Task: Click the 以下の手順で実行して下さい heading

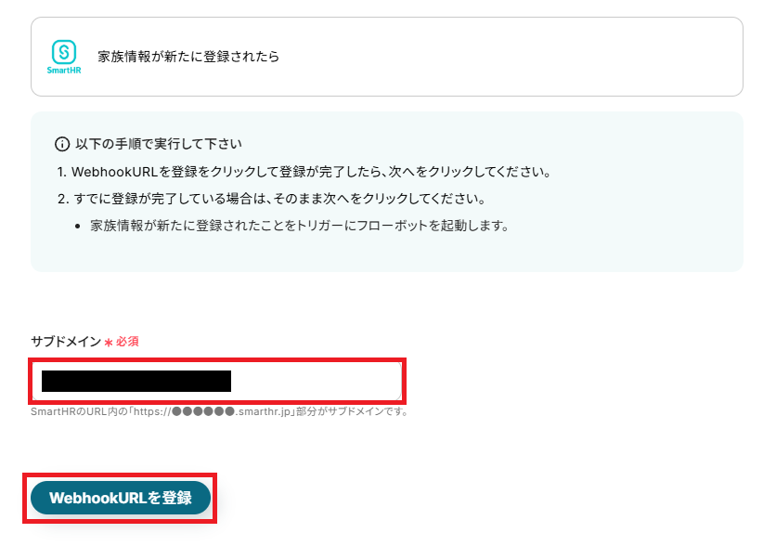Action: click(x=159, y=144)
